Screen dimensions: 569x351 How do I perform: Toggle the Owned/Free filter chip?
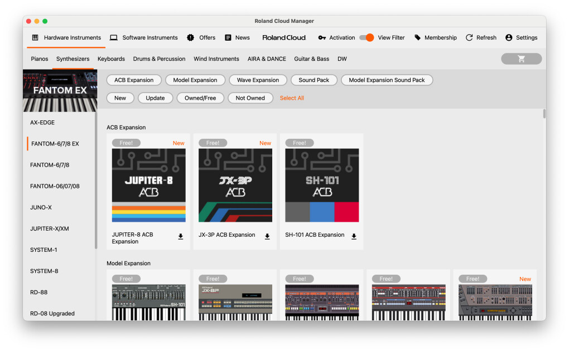pos(200,98)
